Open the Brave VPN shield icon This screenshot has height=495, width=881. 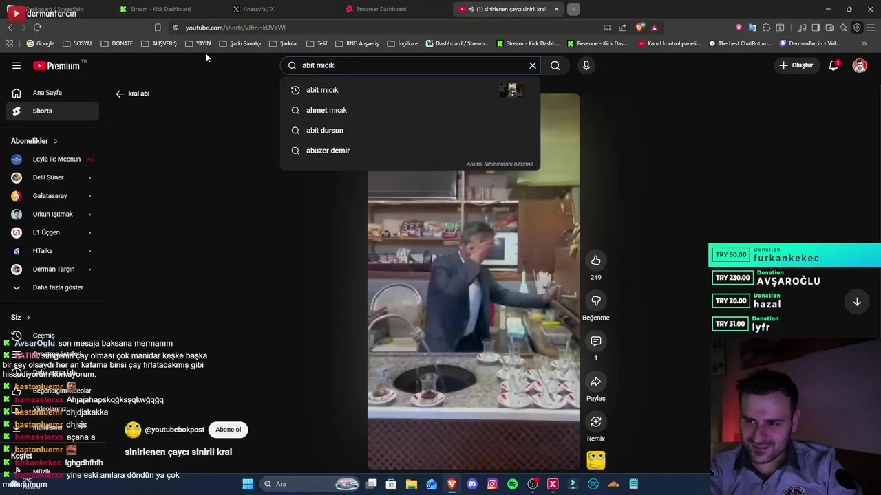tap(857, 27)
